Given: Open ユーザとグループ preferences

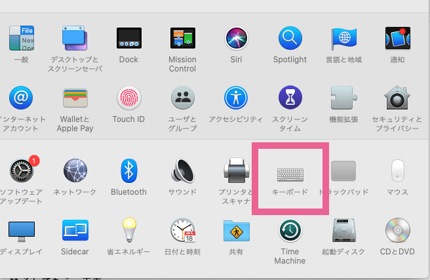Looking at the screenshot, I should (x=183, y=98).
